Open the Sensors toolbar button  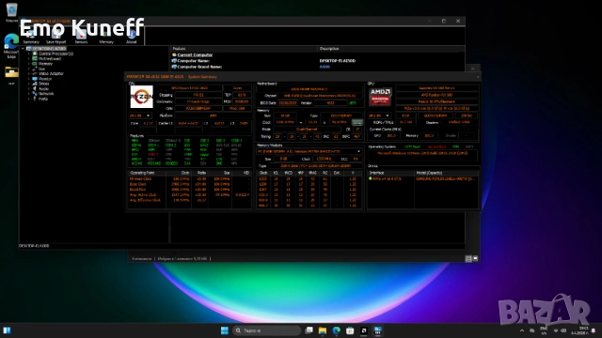coord(81,38)
